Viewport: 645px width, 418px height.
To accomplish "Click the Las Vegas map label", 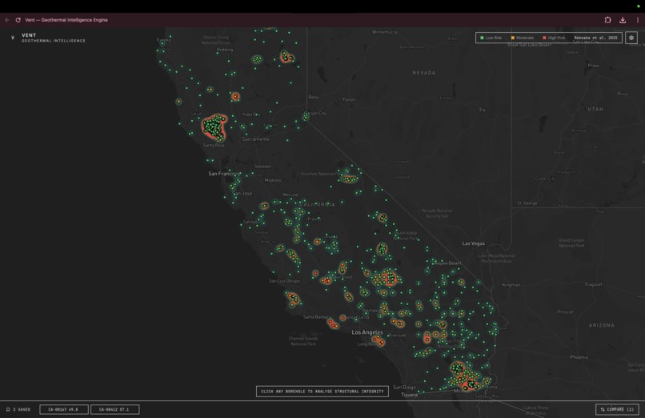I will 474,243.
